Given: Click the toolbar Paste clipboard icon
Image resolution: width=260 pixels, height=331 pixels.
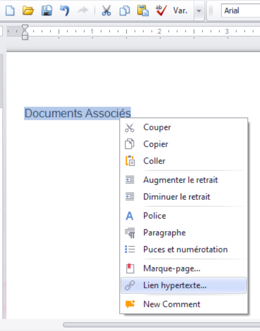Looking at the screenshot, I should pos(143,11).
